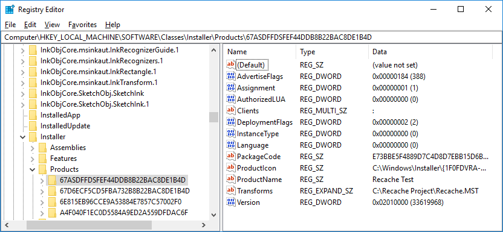
Task: Open the Help menu
Action: 112,25
